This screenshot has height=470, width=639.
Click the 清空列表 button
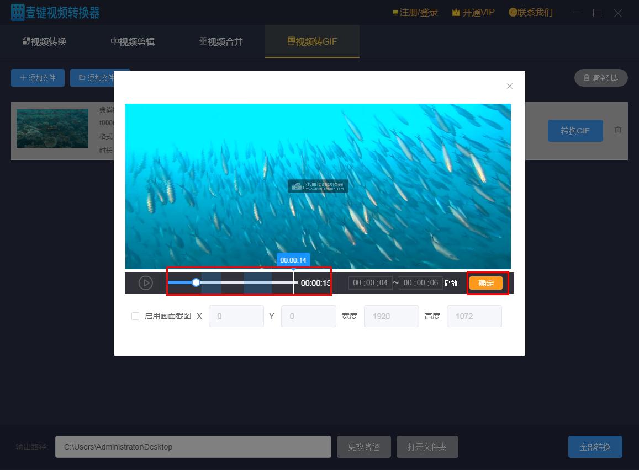tap(601, 78)
